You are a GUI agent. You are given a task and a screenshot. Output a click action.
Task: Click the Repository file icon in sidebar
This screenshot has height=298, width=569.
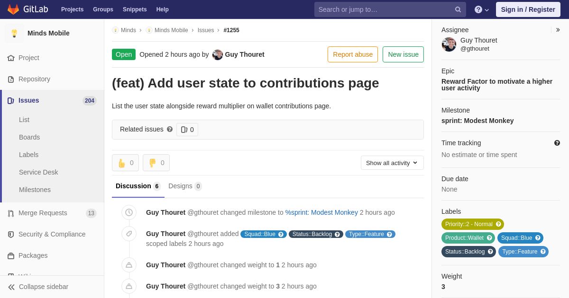tap(11, 79)
